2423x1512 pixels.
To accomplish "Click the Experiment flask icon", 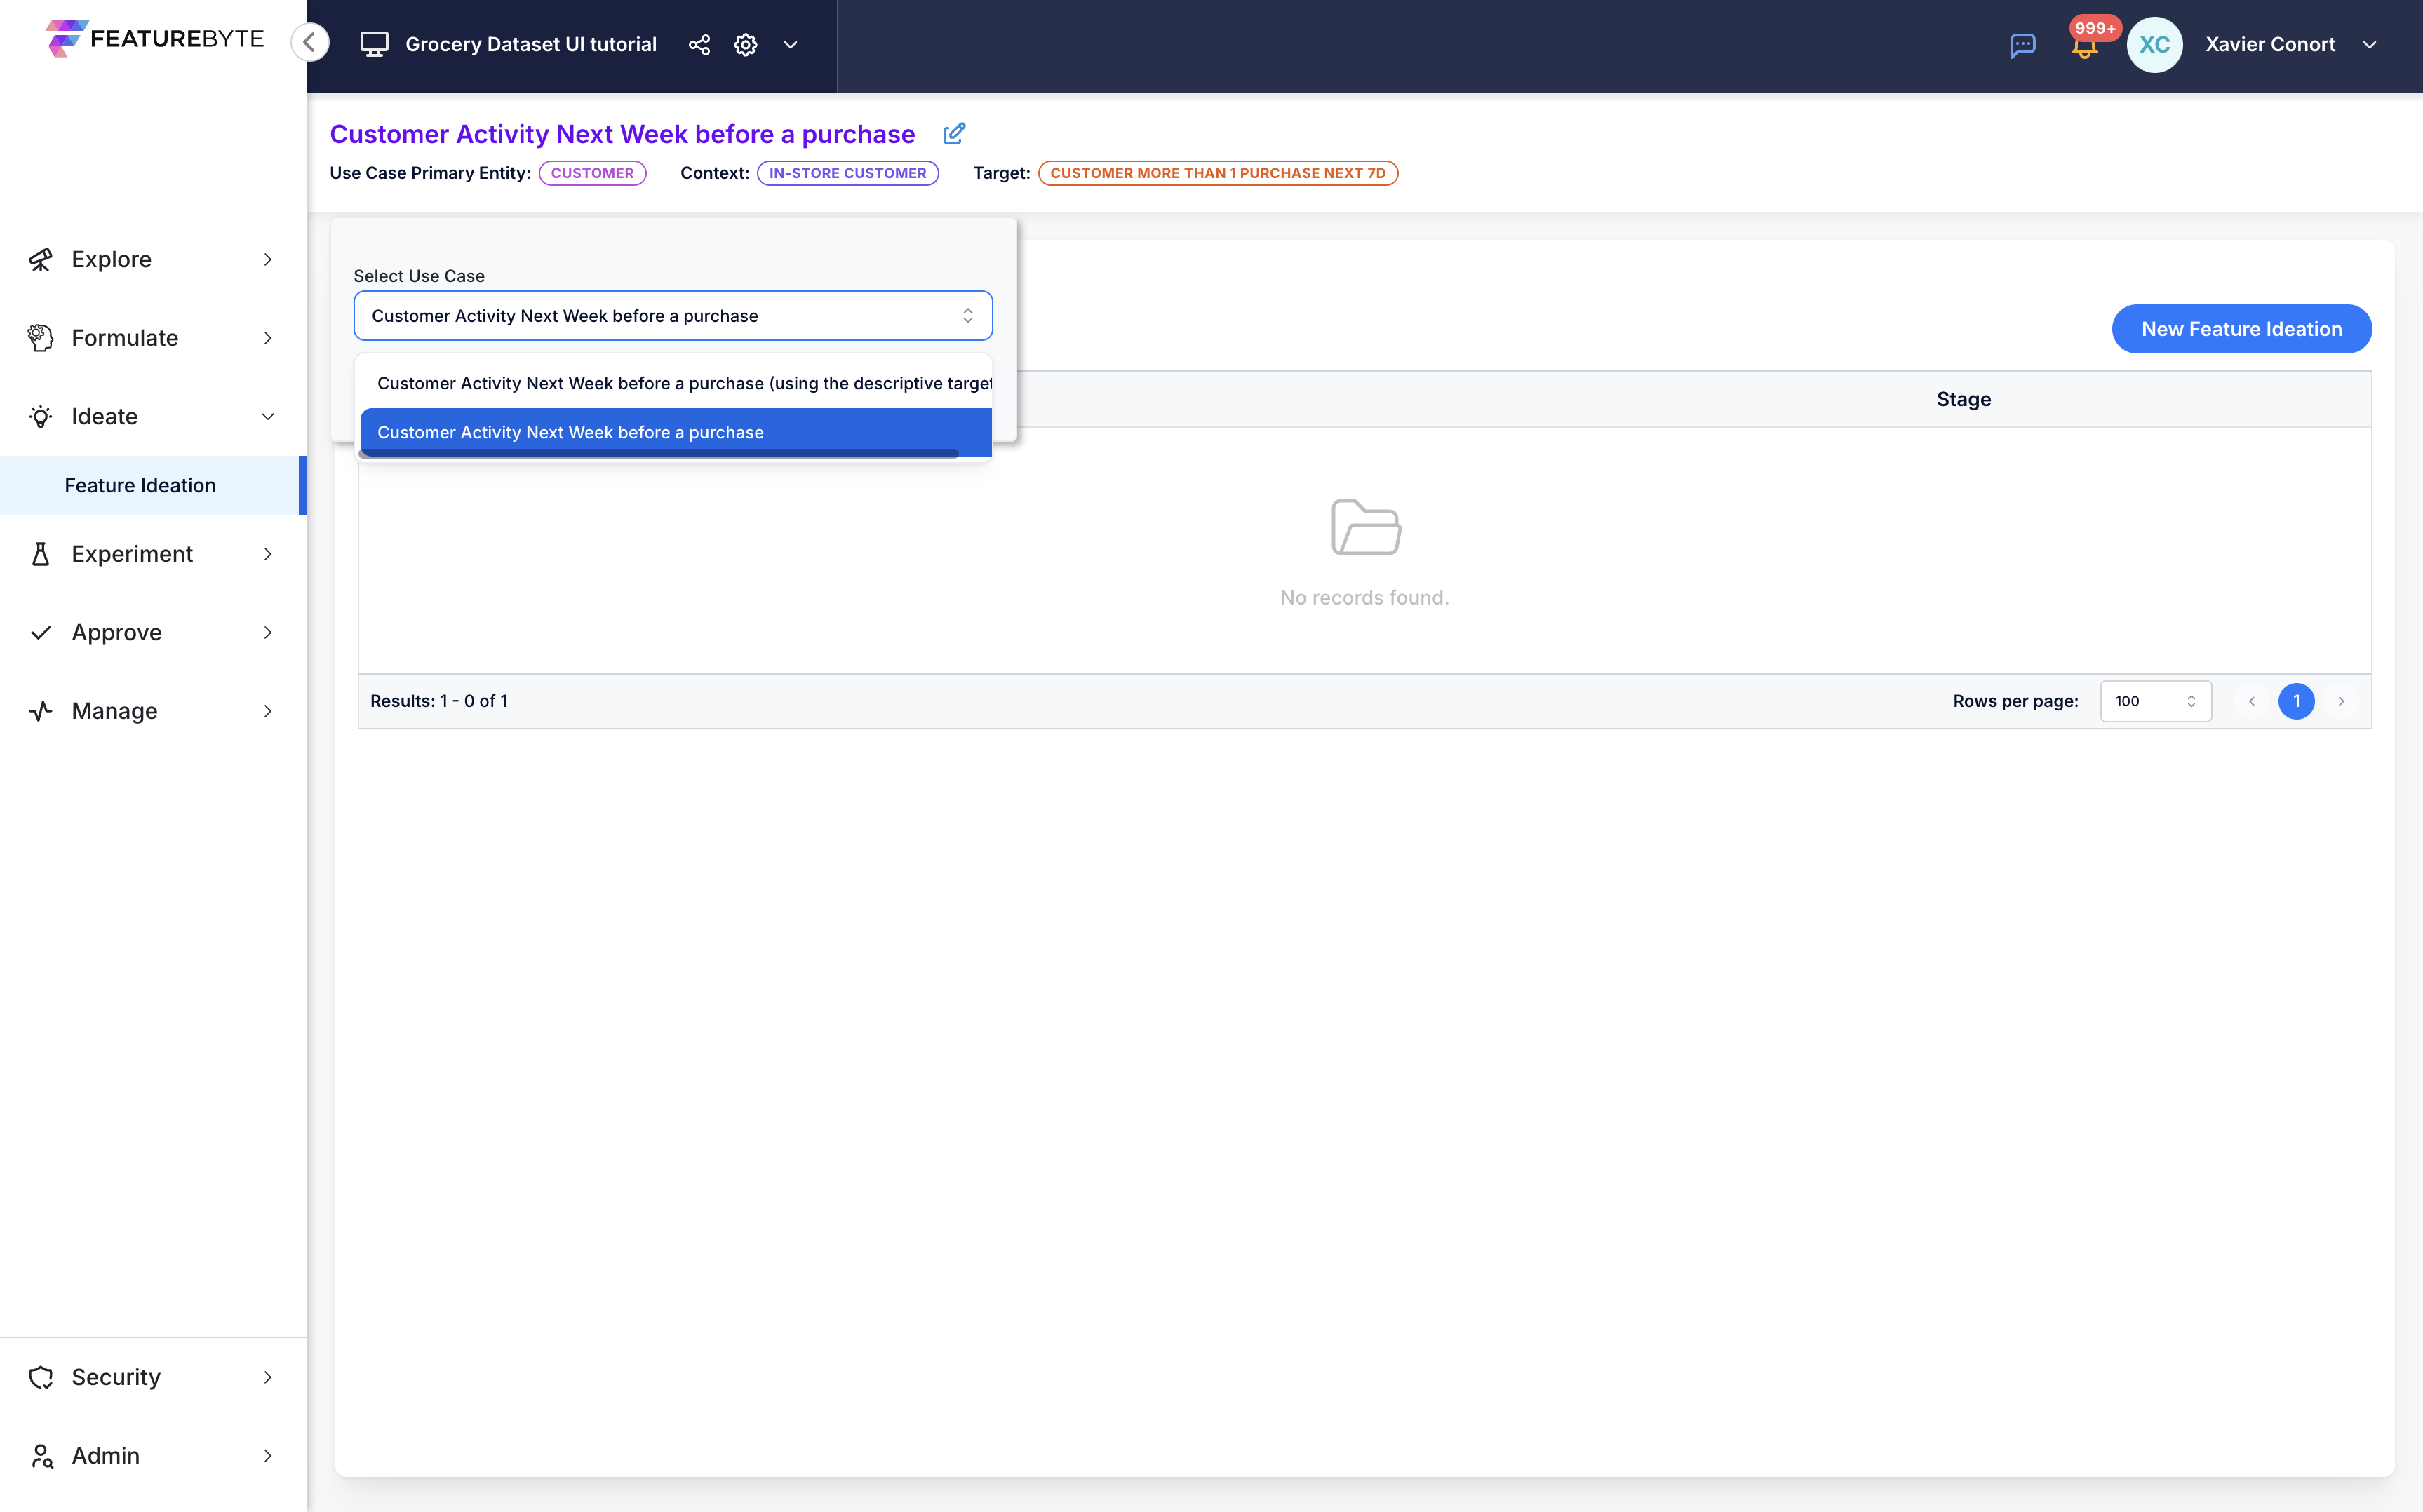I will pos(40,554).
